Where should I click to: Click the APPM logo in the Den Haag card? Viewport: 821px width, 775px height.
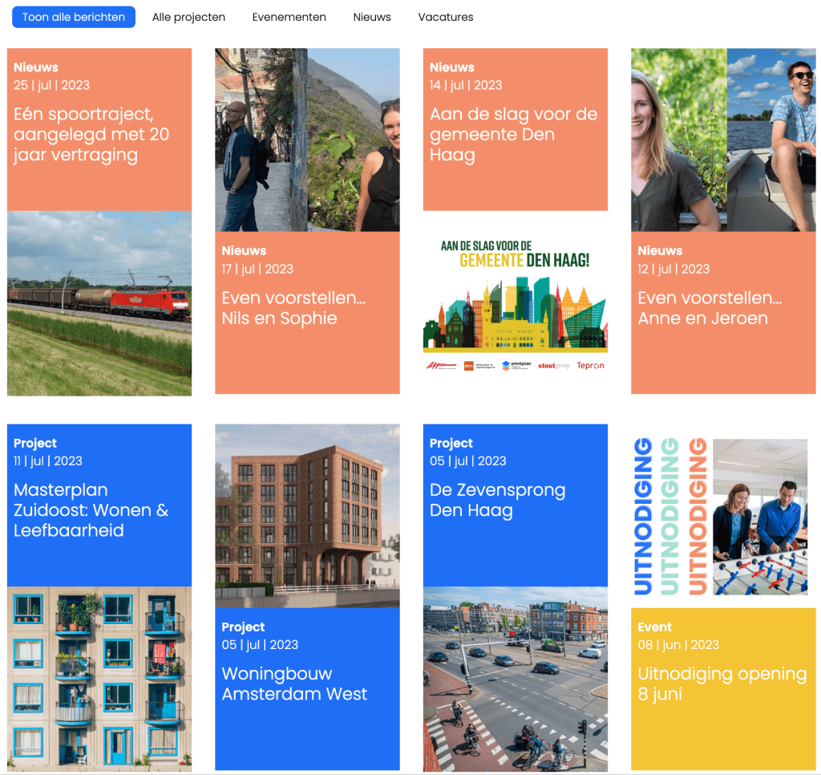pos(443,365)
